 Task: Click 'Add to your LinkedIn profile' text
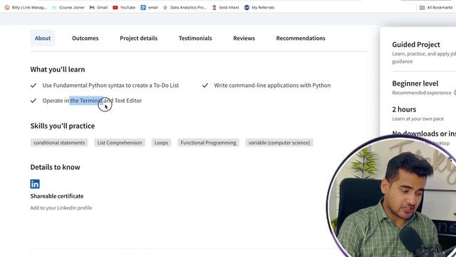point(61,208)
